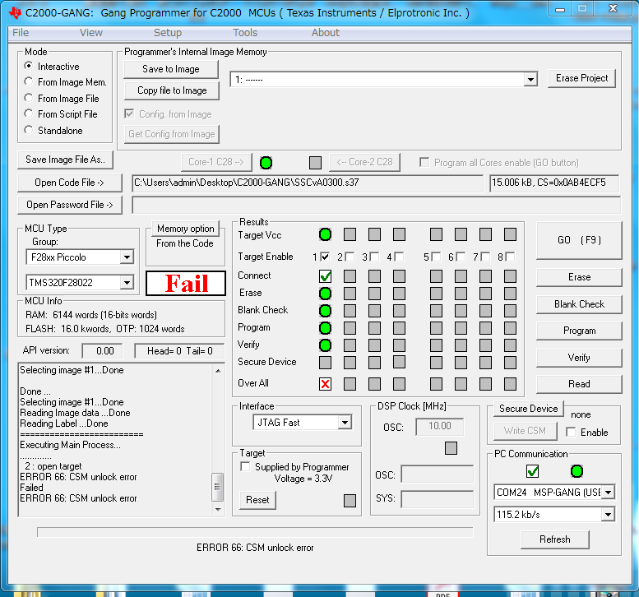Click the Blank Check button on right

(x=579, y=304)
